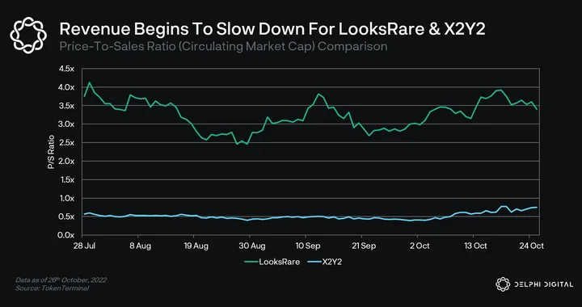Select the 19 Aug x-axis date
This screenshot has height=307, width=582.
(194, 246)
